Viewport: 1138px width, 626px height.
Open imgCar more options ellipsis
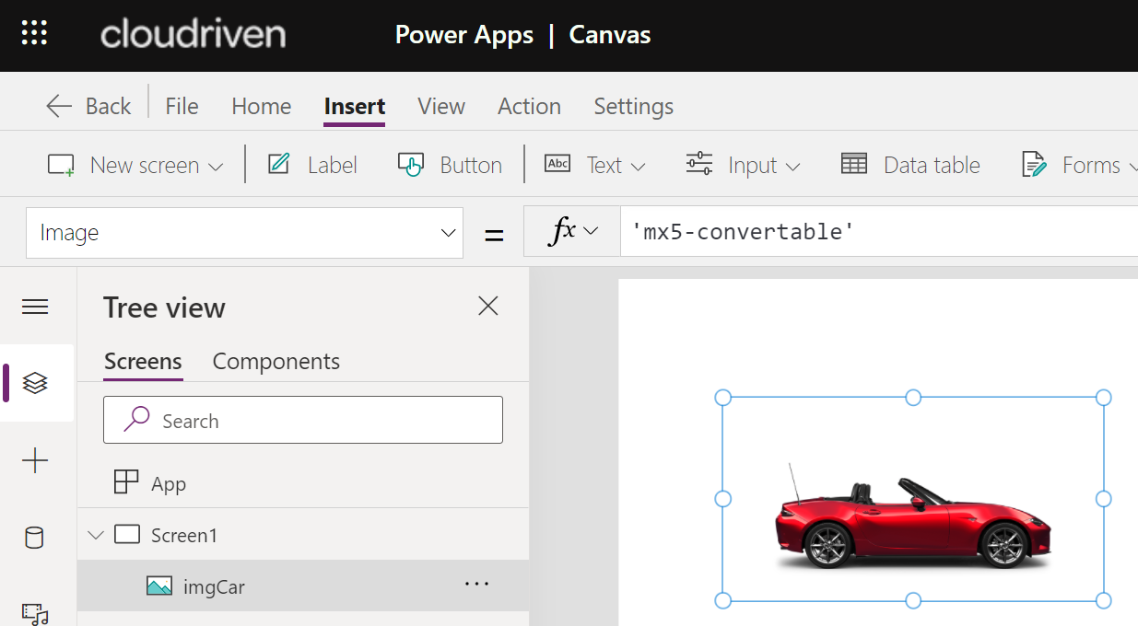476,585
